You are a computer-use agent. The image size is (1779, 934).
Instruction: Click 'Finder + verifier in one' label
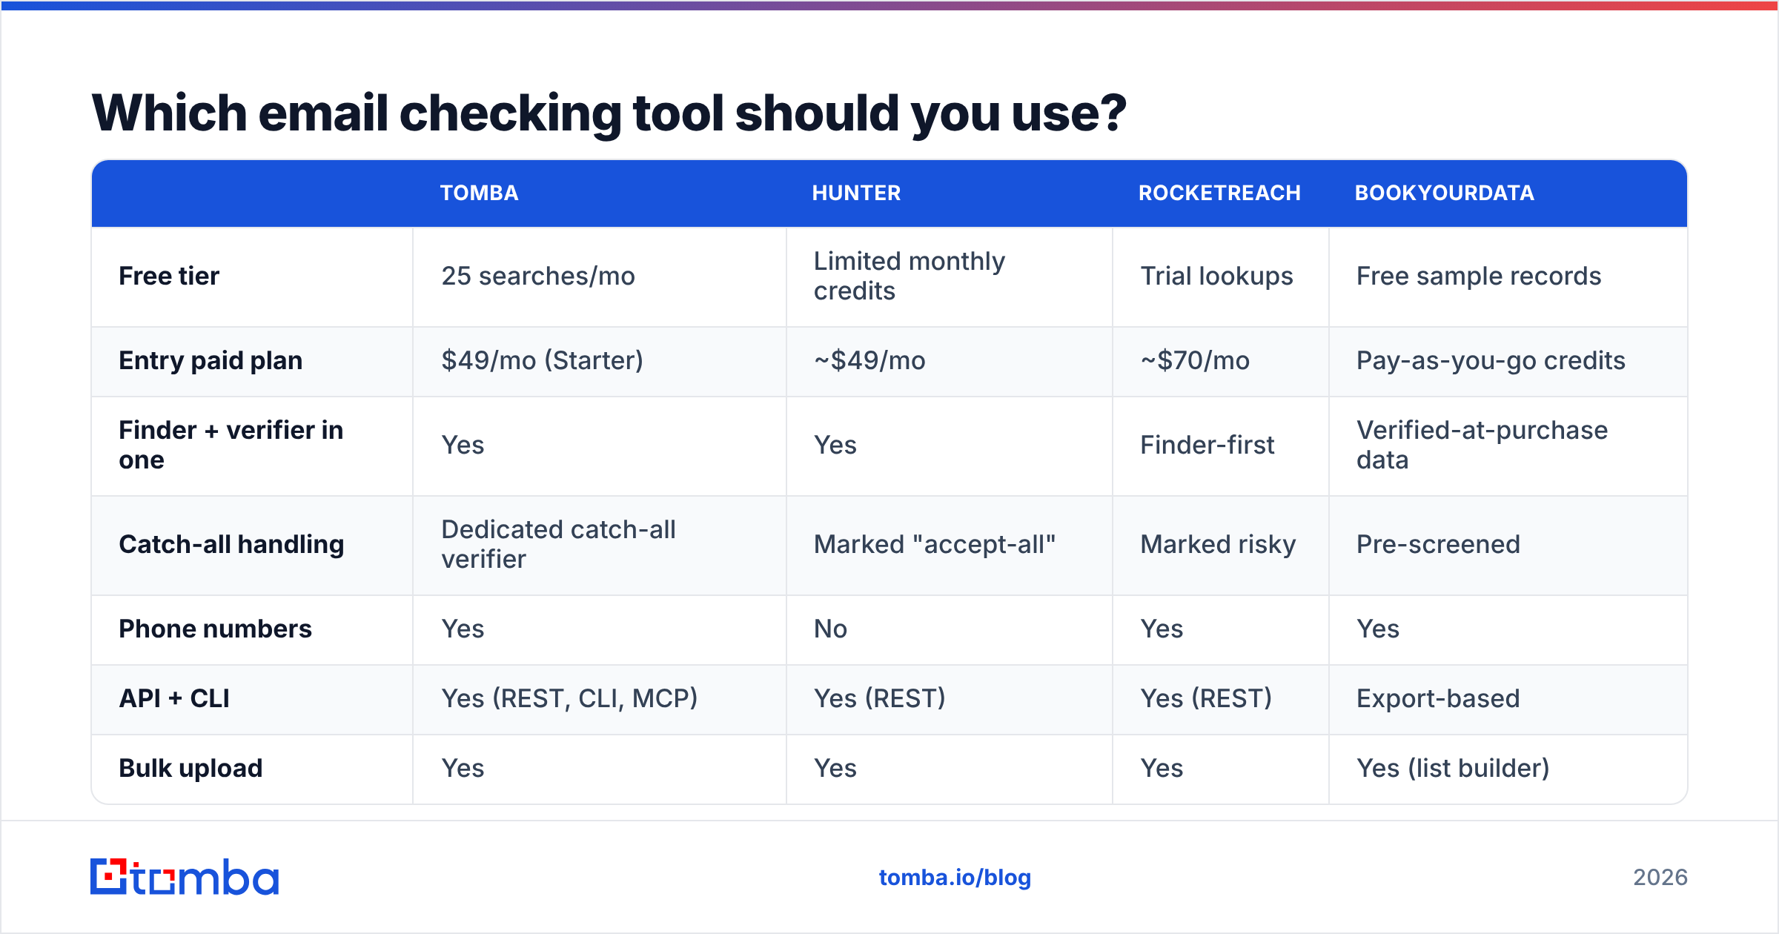point(231,445)
